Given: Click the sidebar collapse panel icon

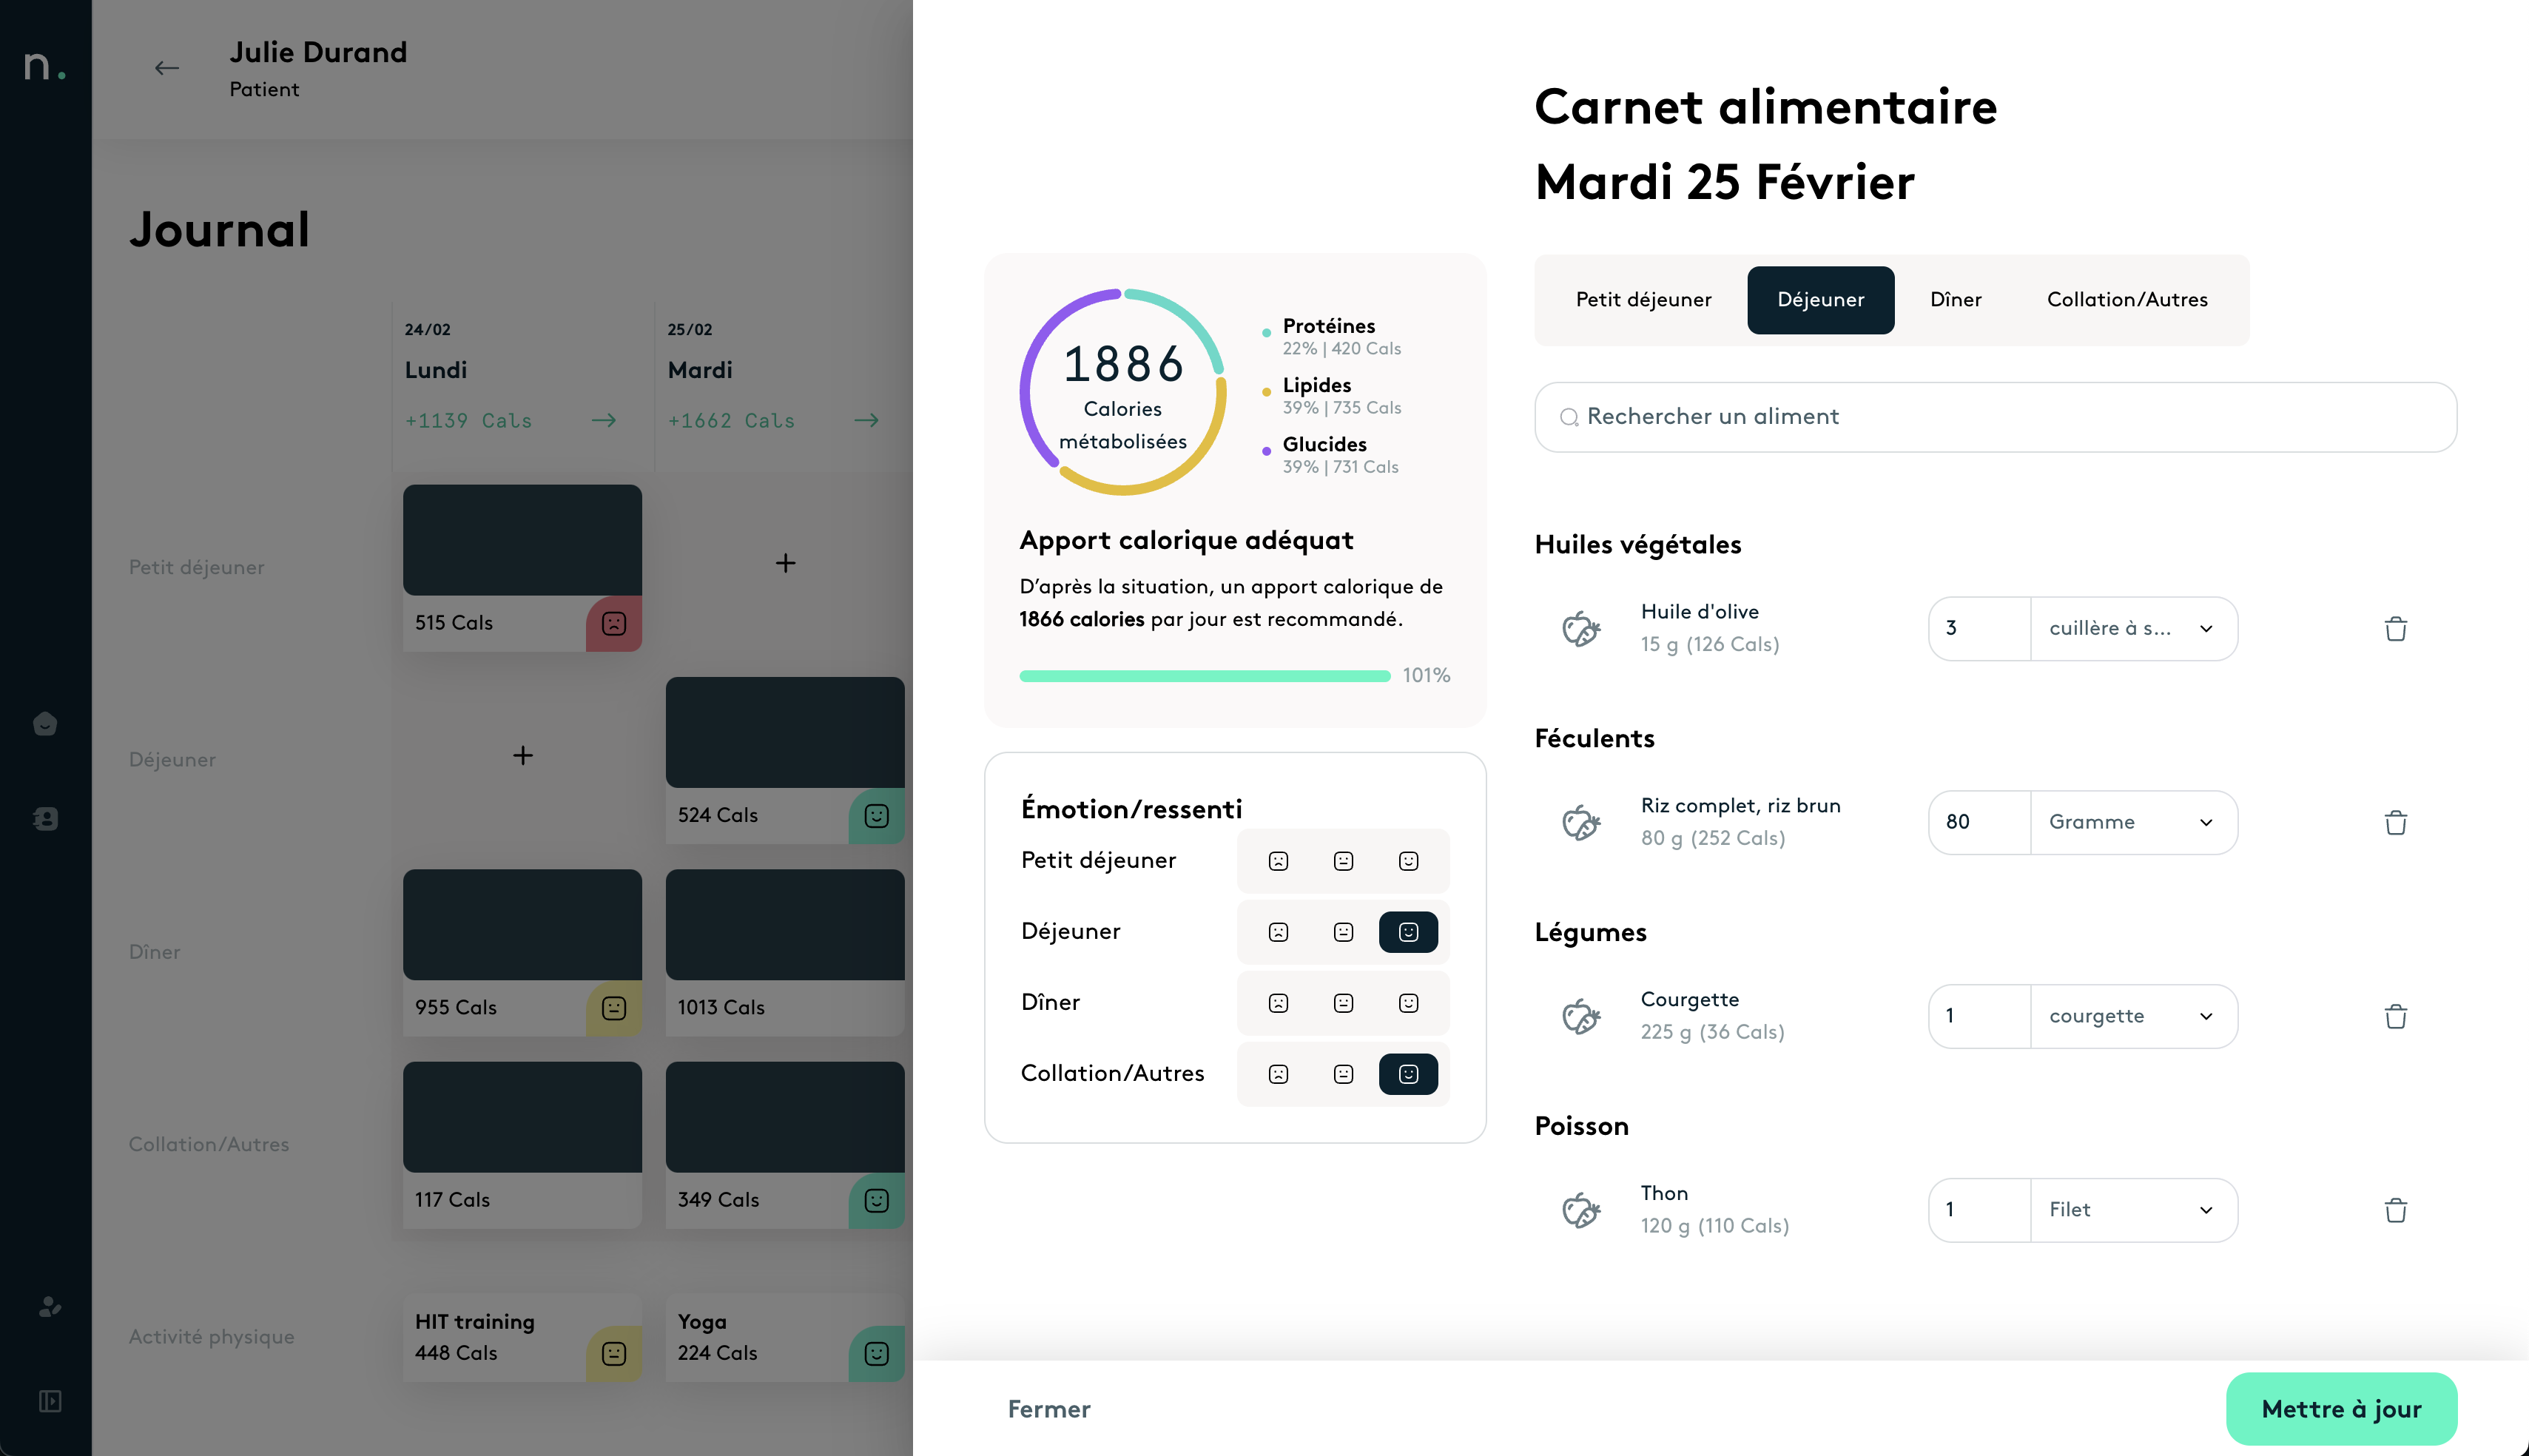Looking at the screenshot, I should pos(49,1401).
